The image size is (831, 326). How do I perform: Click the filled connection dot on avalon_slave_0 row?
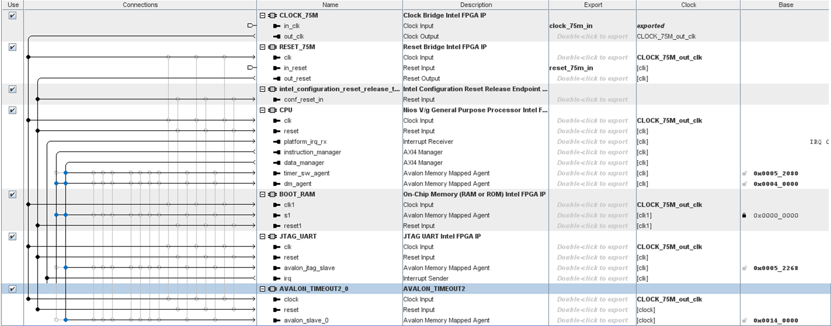[65, 320]
